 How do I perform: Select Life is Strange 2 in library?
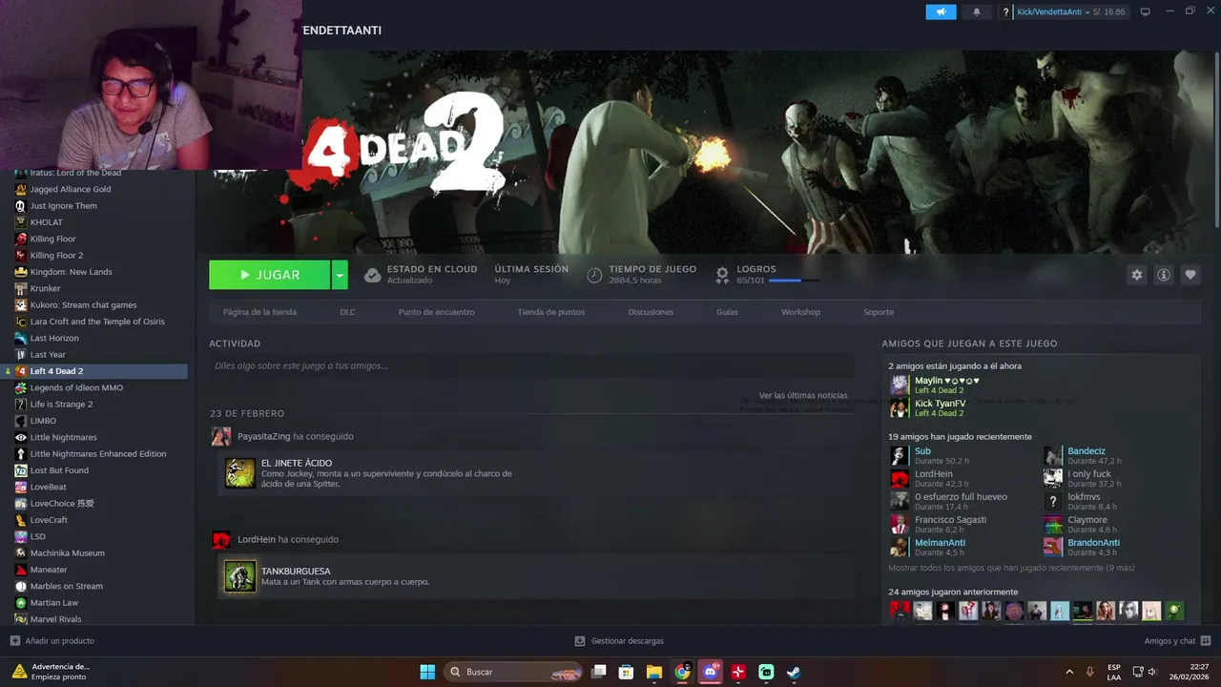[x=61, y=405]
